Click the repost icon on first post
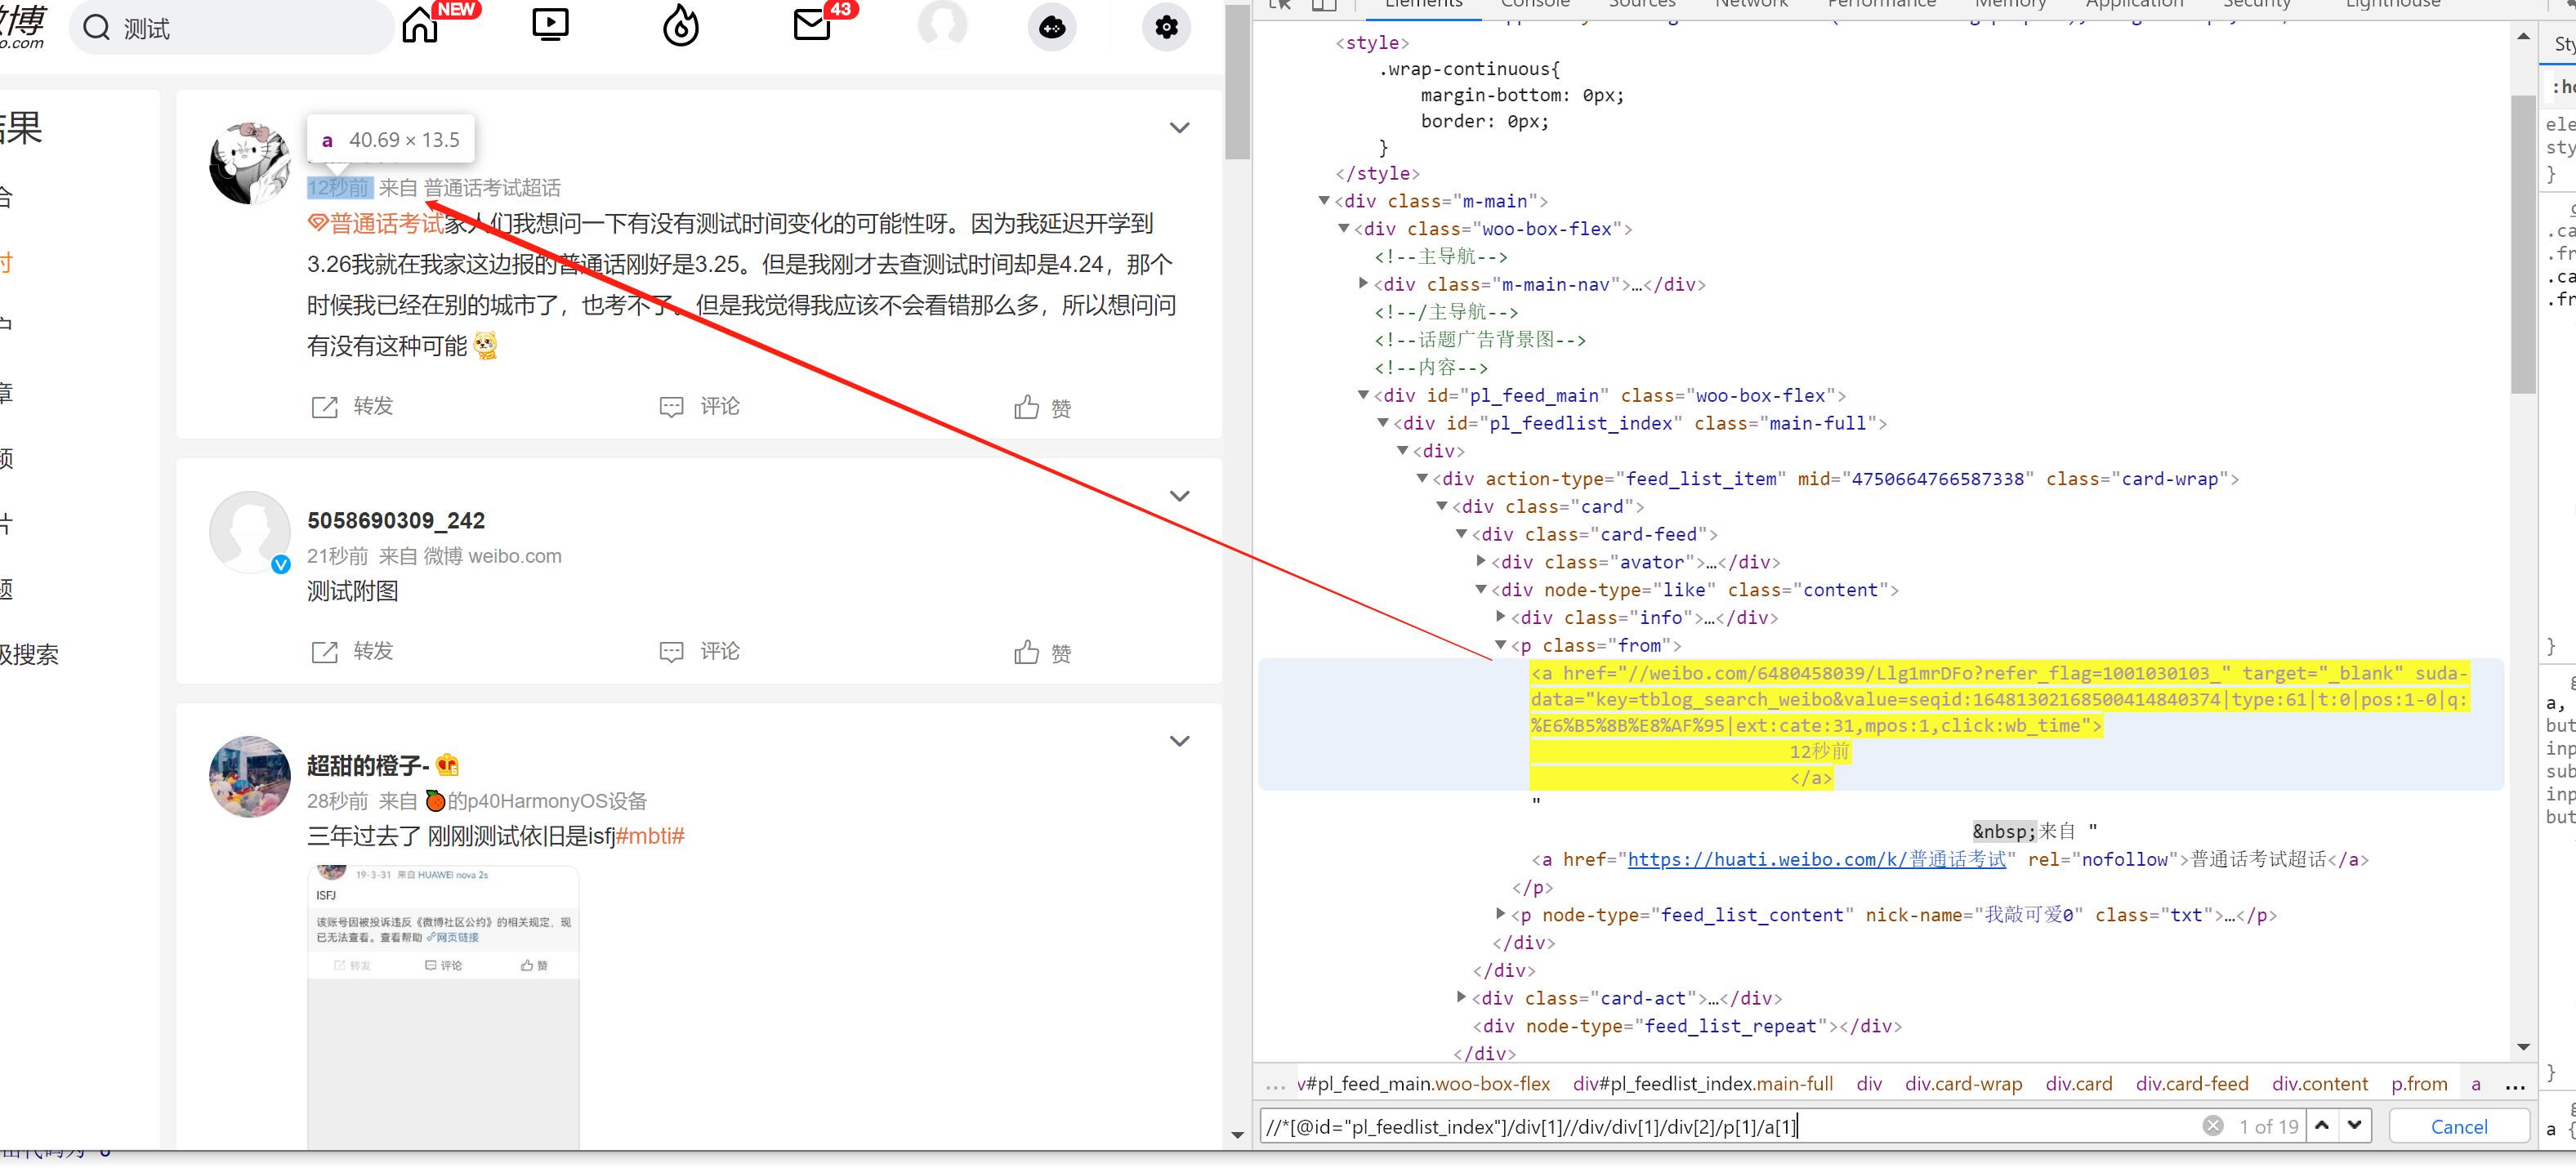This screenshot has height=1168, width=2576. click(x=325, y=407)
